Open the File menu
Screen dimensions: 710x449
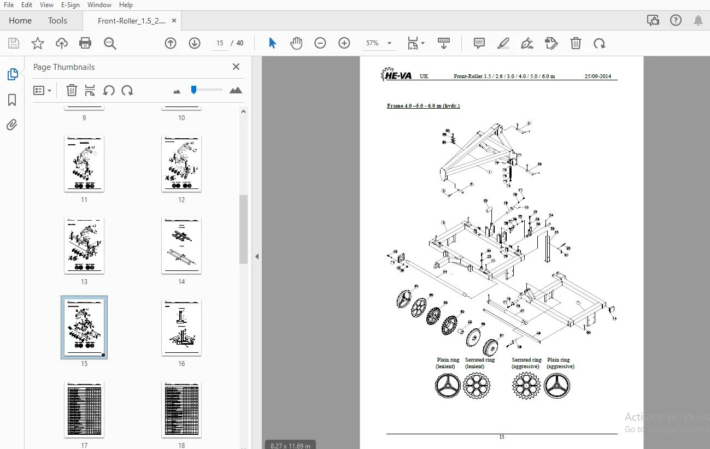point(9,5)
